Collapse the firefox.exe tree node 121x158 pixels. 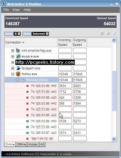pos(13,74)
